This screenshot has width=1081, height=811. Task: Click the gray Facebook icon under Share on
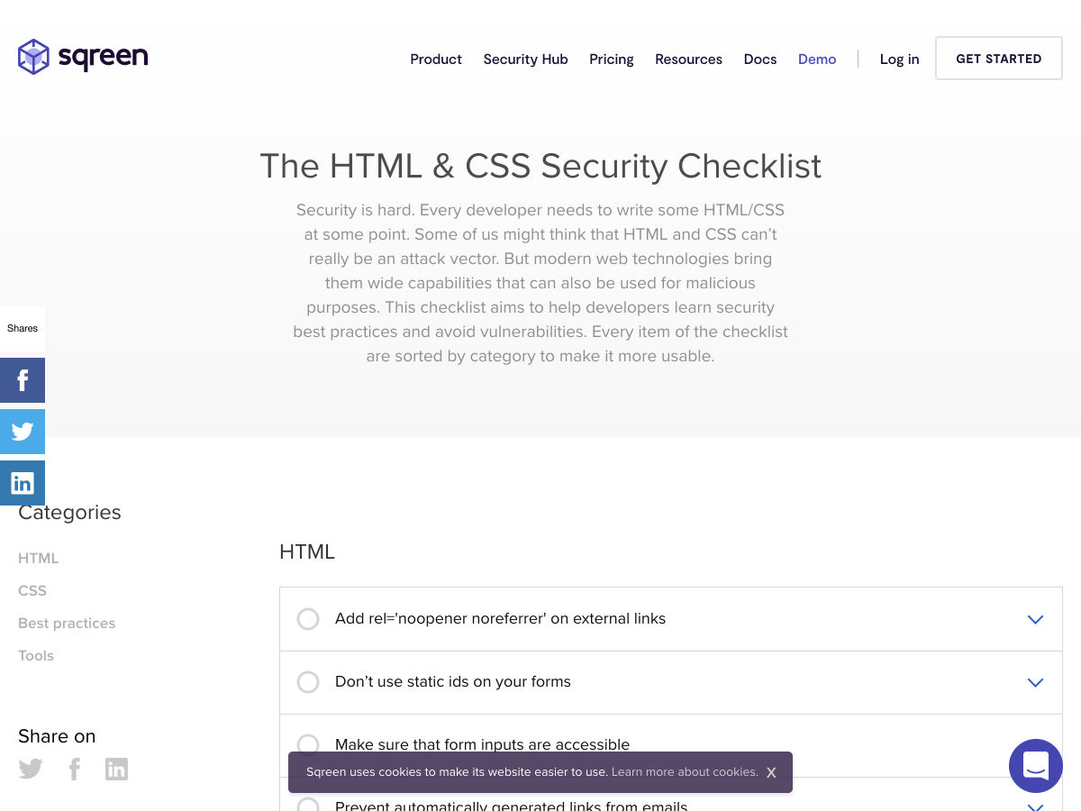75,769
